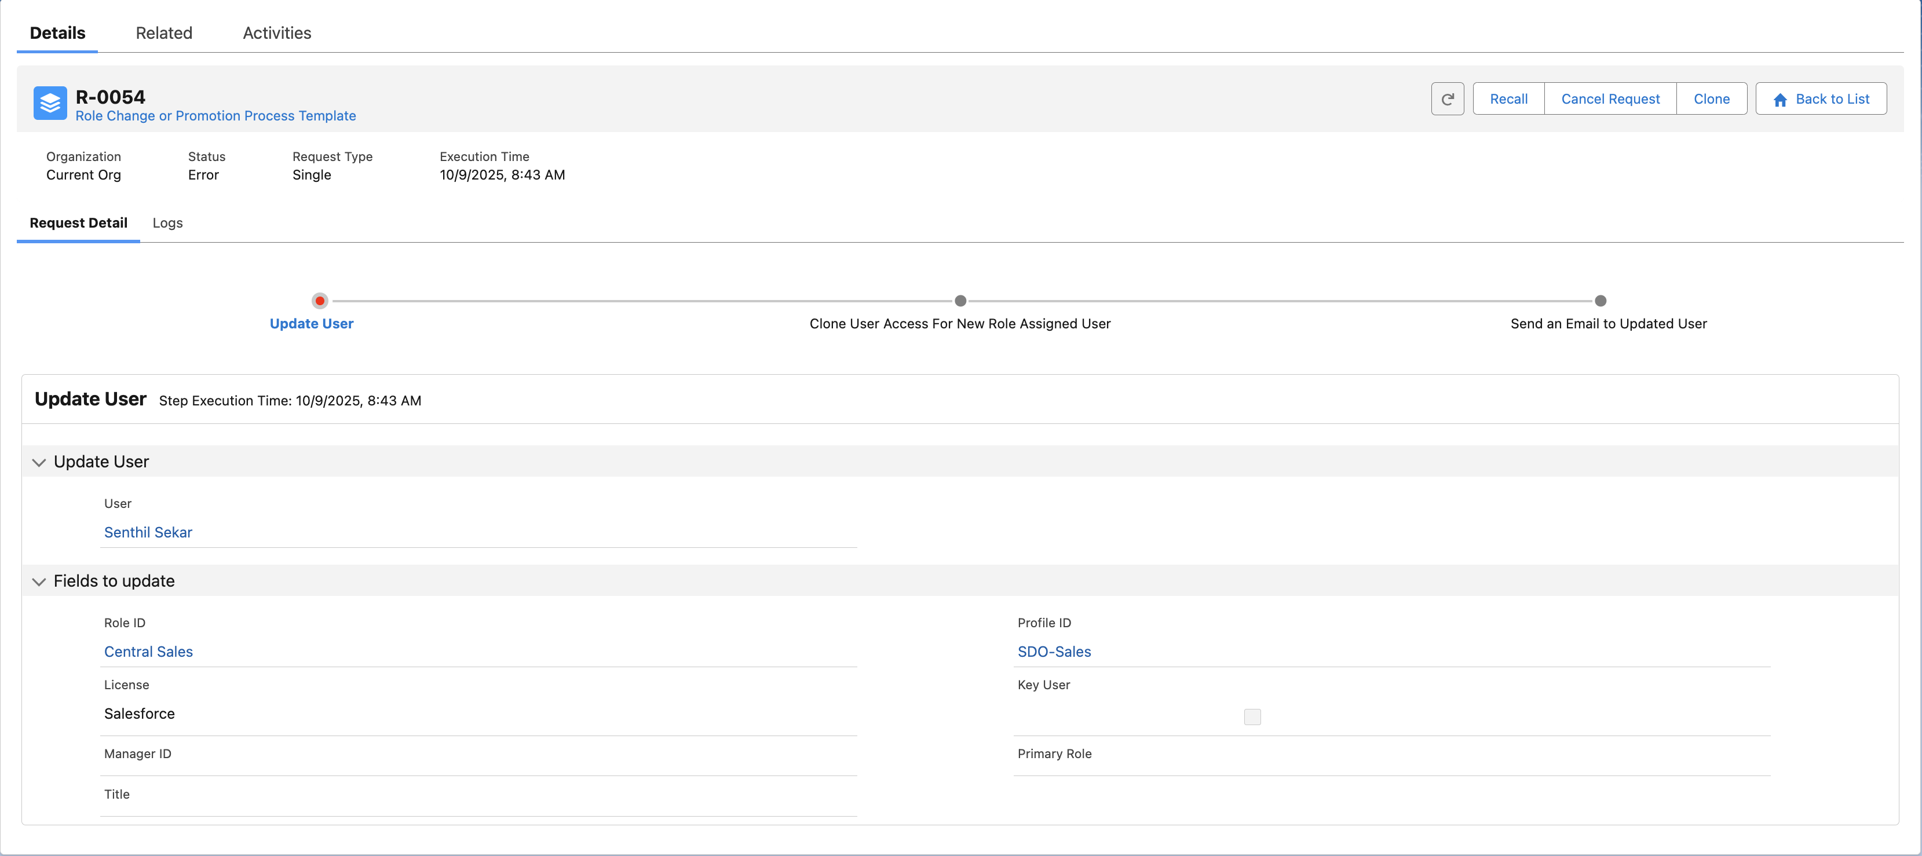Toggle the Key User checkbox

tap(1252, 716)
